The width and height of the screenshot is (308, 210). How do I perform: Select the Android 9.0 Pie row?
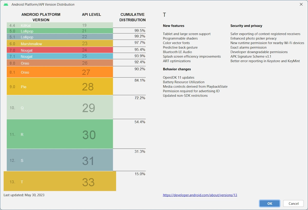click(x=59, y=86)
